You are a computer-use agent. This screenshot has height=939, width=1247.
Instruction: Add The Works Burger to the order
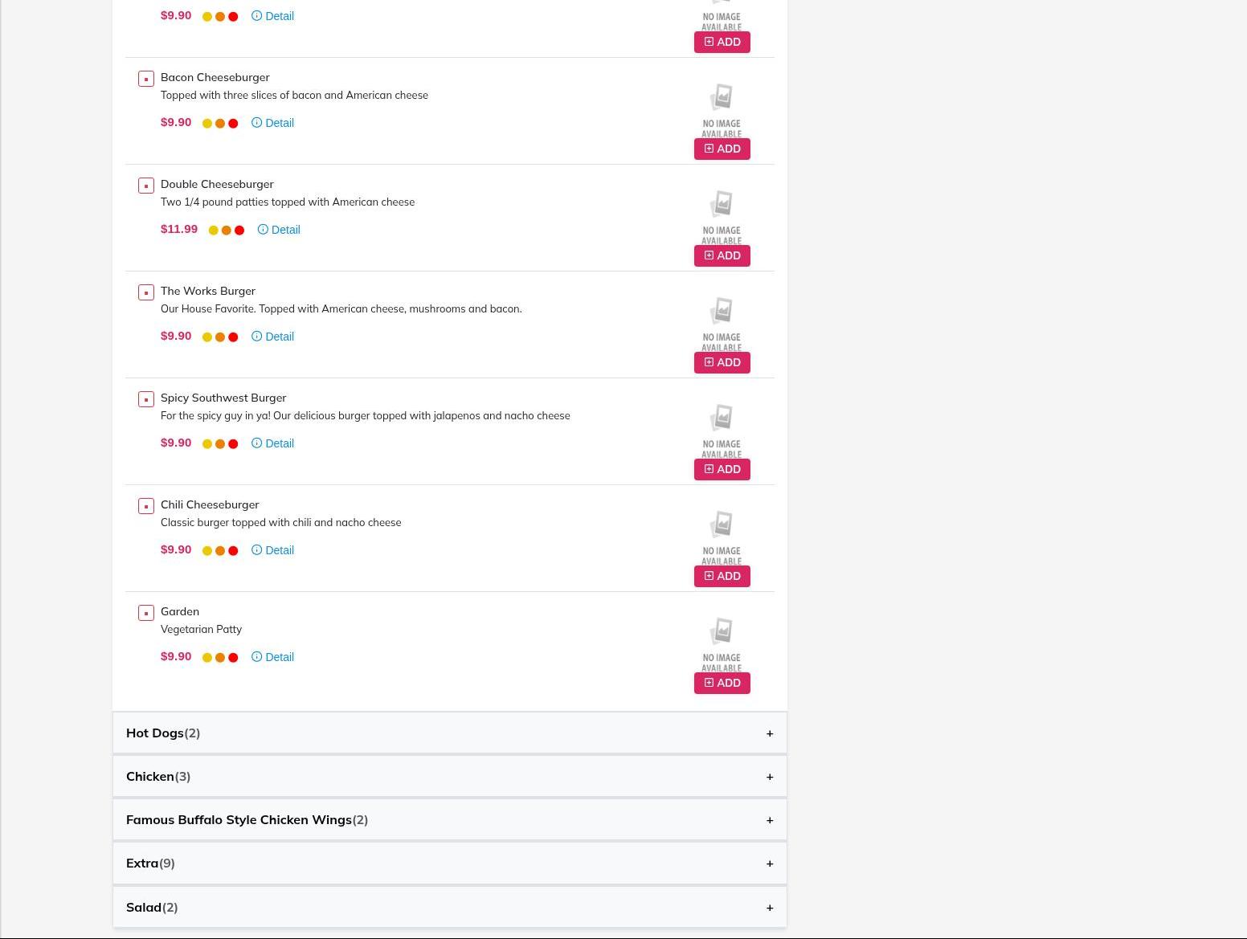[x=722, y=362]
